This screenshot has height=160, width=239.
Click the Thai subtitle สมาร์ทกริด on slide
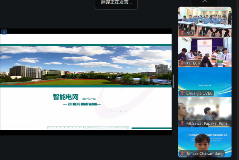pos(89,99)
